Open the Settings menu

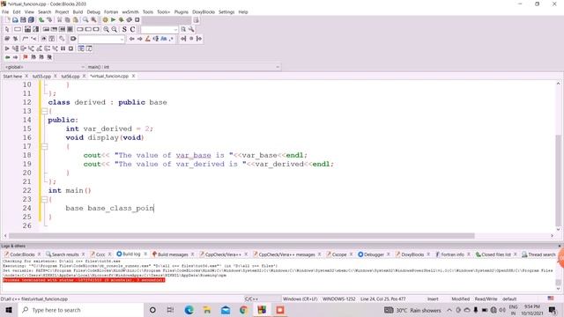coord(226,11)
